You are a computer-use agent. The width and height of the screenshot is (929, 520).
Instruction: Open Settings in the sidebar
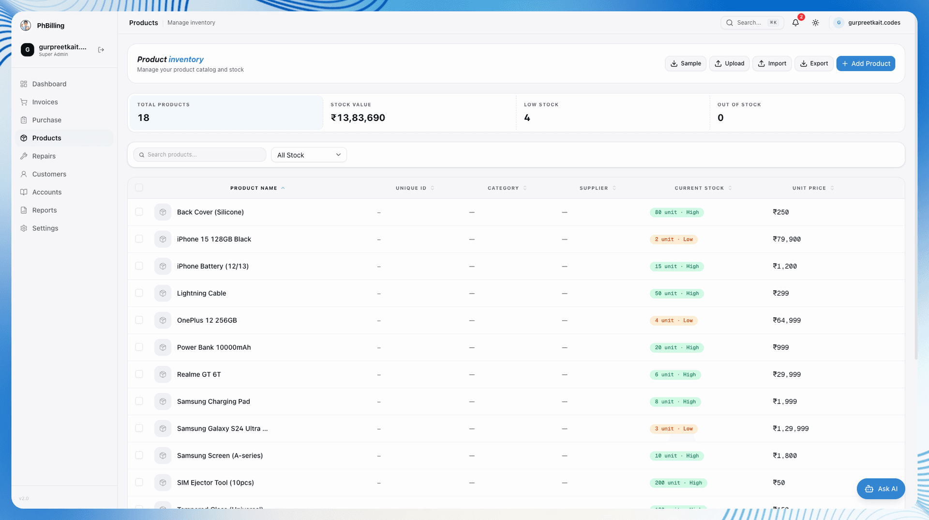[64, 228]
